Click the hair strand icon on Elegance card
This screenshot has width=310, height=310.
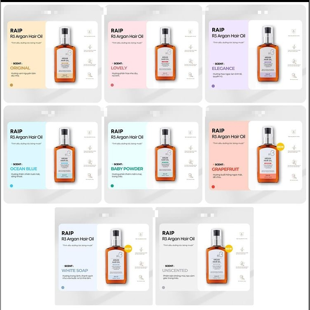coord(294,47)
